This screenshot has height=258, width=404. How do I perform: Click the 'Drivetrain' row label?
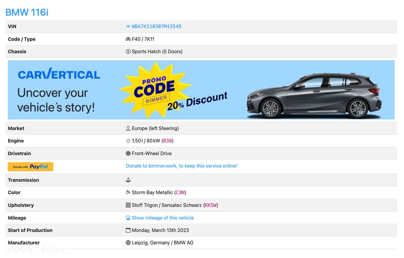19,153
